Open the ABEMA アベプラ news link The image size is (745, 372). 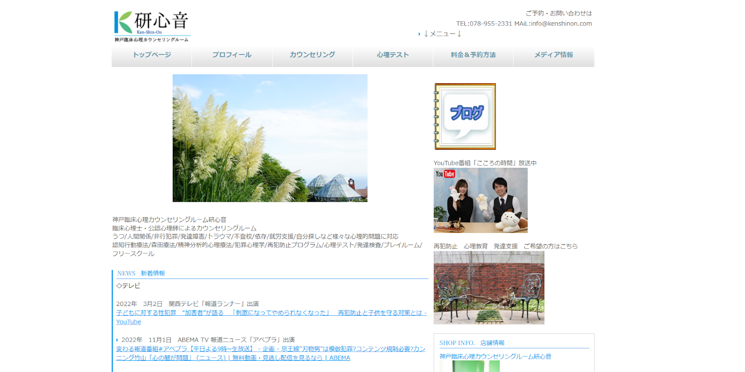(270, 349)
